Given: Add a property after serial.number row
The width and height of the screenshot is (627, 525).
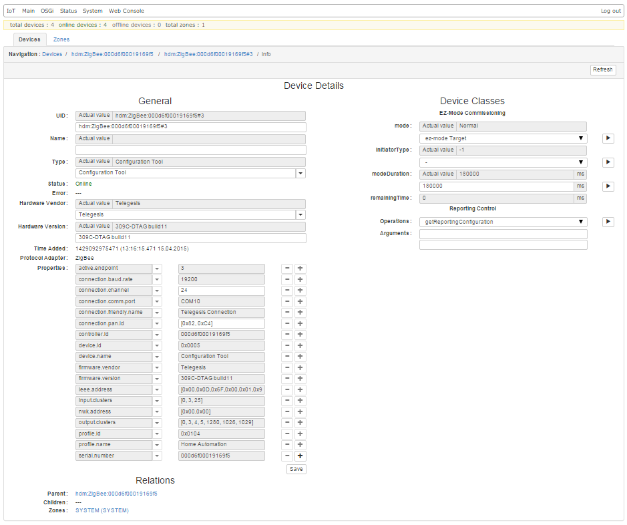Looking at the screenshot, I should [300, 456].
